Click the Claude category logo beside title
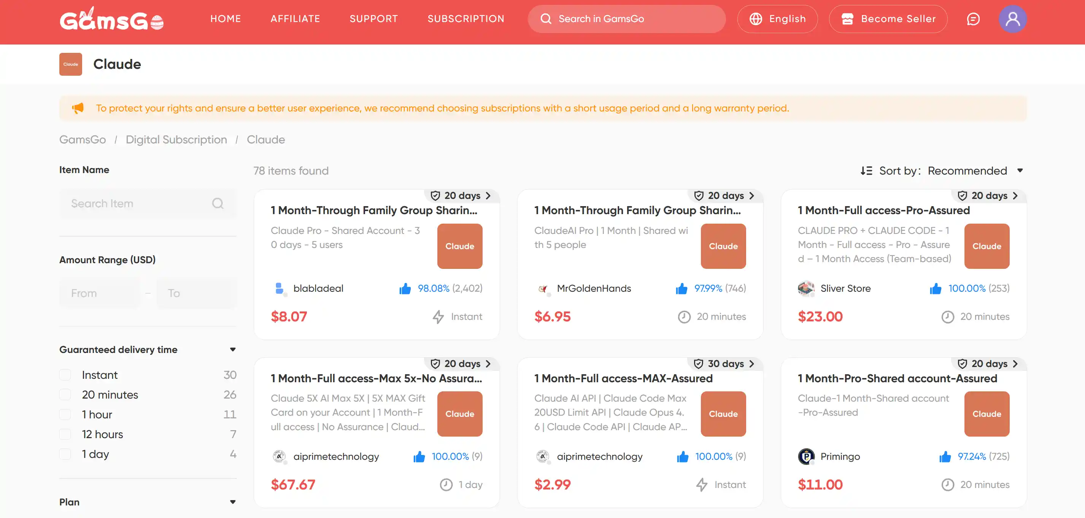The image size is (1085, 518). (x=71, y=64)
